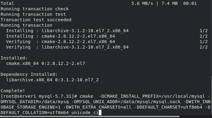Click the Installing libarchive-3.1.2-10.el7_2.x86_64 line
The width and height of the screenshot is (212, 118).
[107, 31]
